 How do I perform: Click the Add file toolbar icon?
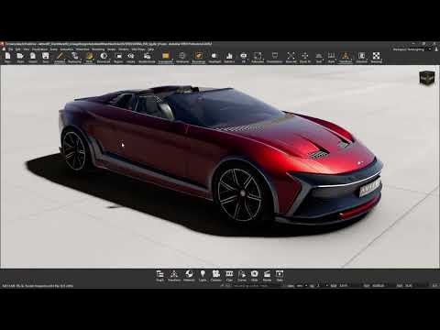(33, 56)
